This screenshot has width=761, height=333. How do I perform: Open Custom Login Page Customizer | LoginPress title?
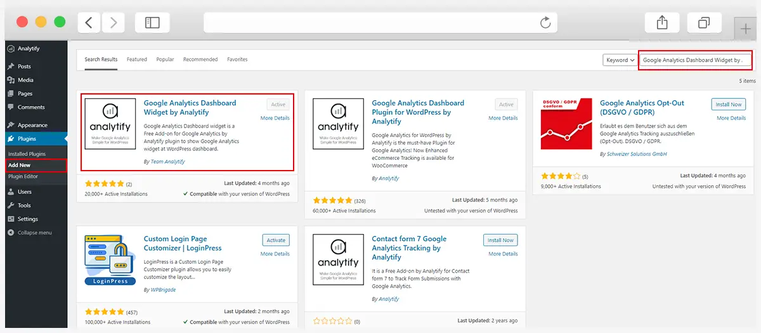[x=183, y=244]
